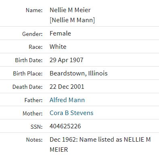Select the Gender value Female

click(x=60, y=33)
